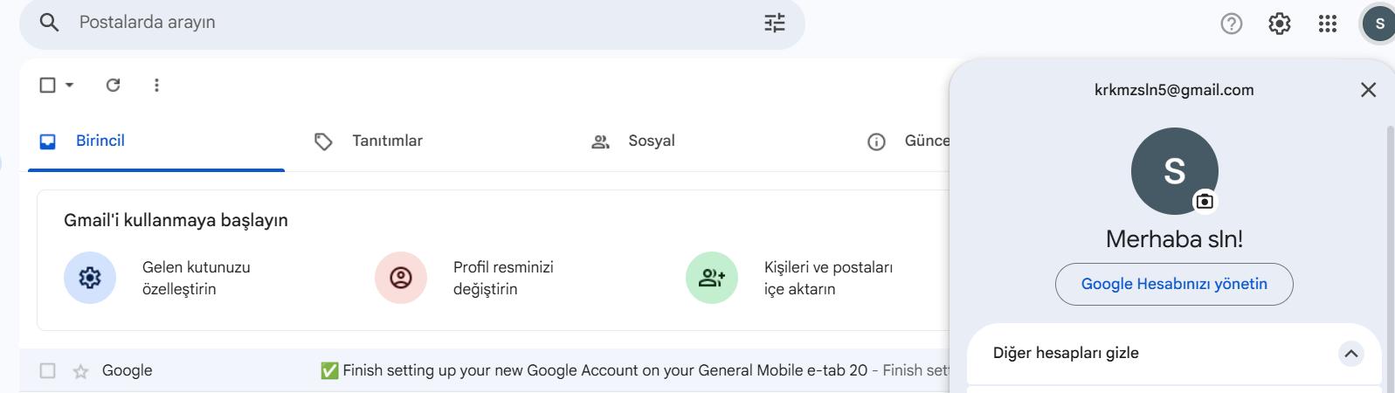Change profile photo via camera icon
The width and height of the screenshot is (1395, 393).
tap(1205, 202)
